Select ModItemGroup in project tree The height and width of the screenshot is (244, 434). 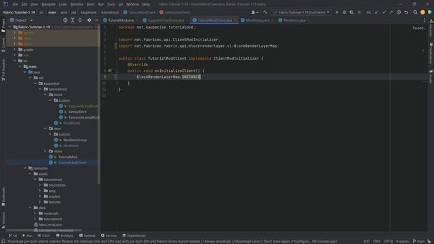(75, 140)
